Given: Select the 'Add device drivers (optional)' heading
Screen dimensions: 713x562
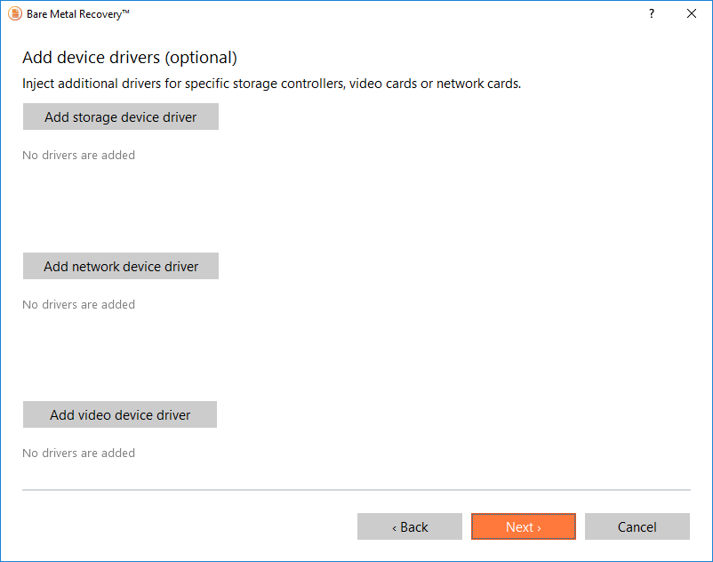Looking at the screenshot, I should (x=130, y=59).
